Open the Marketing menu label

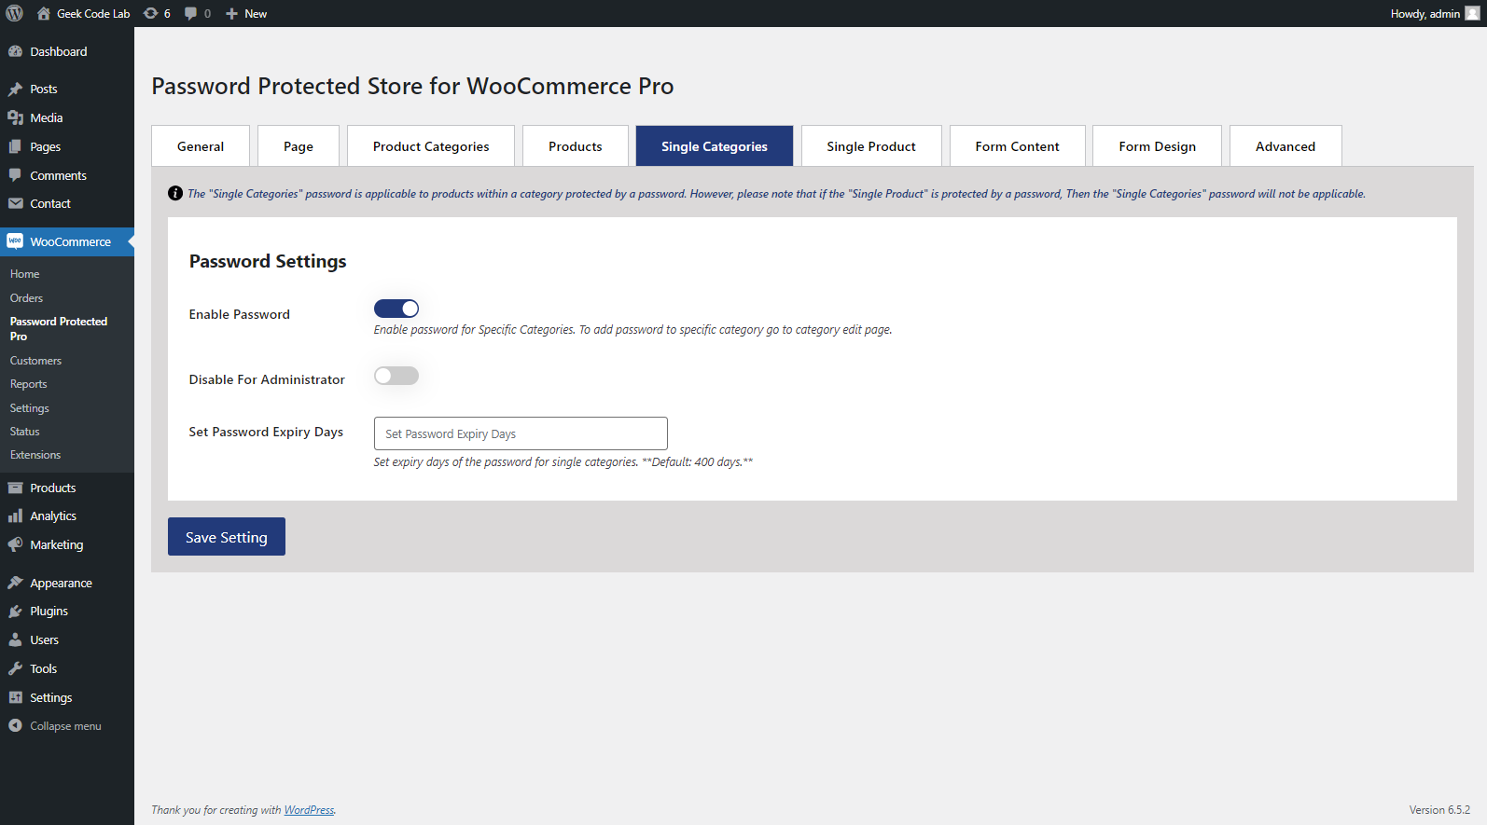(57, 544)
